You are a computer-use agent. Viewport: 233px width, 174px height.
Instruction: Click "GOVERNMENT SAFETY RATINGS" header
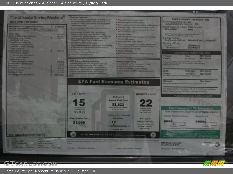point(192,53)
